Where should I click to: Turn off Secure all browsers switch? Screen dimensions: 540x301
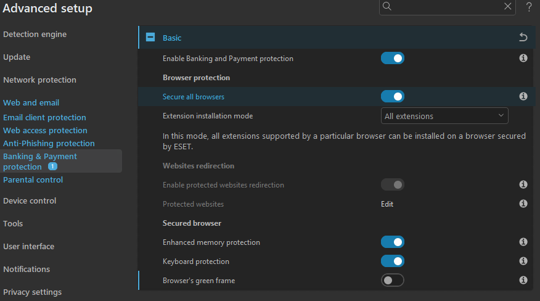coord(393,96)
